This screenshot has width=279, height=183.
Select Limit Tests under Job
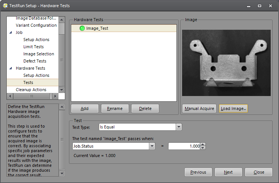(33, 47)
